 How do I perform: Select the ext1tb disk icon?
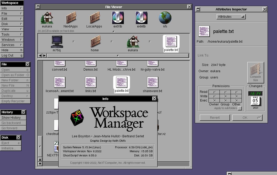118,18
